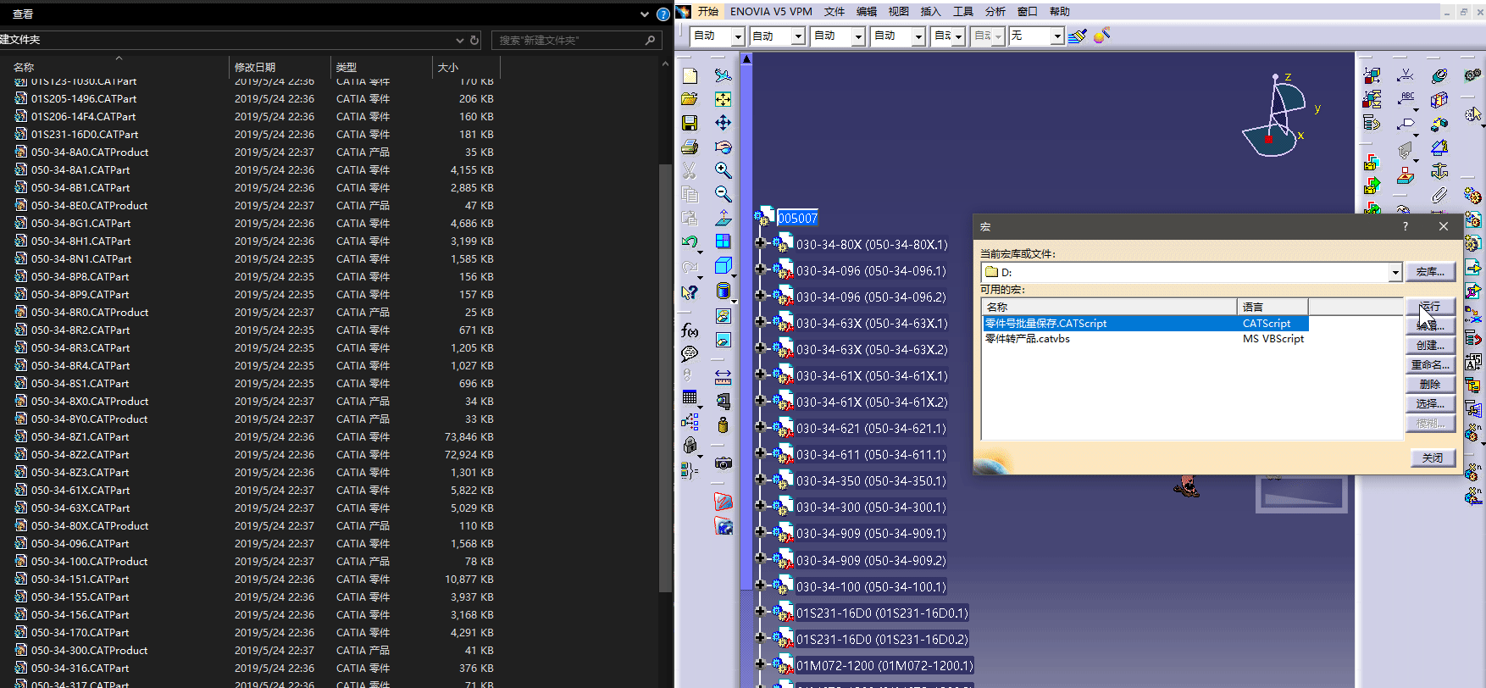The height and width of the screenshot is (688, 1486).
Task: Click the 运行 button to run macro
Action: click(1430, 306)
